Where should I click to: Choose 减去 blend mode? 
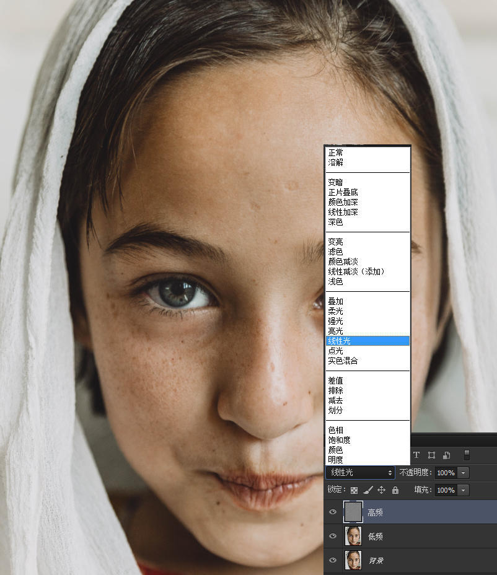pyautogui.click(x=367, y=400)
